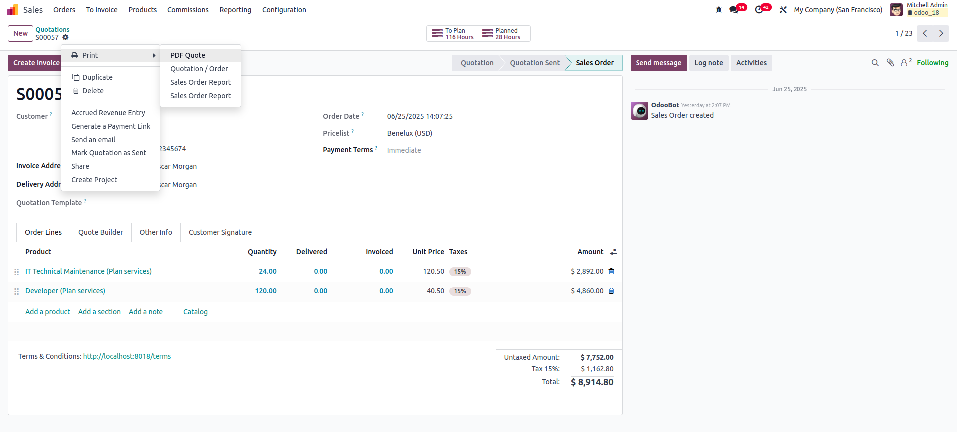The height and width of the screenshot is (432, 957).
Task: Click the 15% tax tag on Developer row
Action: (460, 291)
